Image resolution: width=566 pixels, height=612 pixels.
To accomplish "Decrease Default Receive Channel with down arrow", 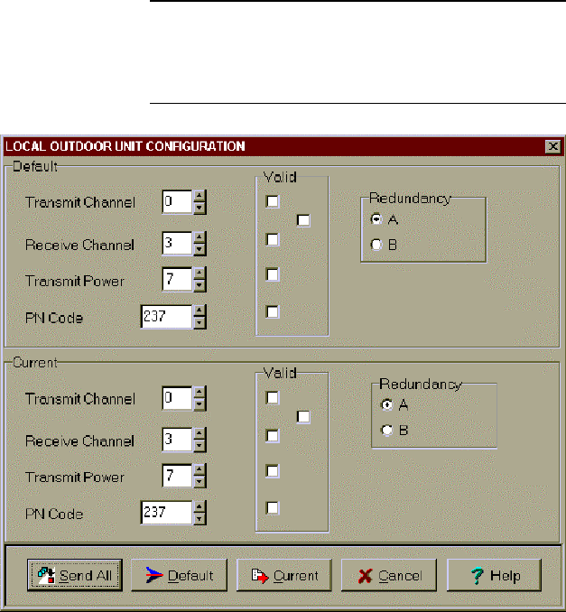I will [199, 249].
